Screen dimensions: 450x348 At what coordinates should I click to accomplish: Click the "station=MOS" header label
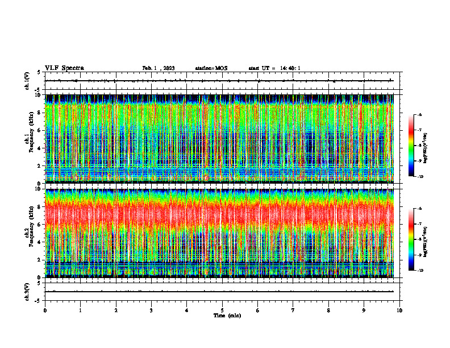point(211,68)
